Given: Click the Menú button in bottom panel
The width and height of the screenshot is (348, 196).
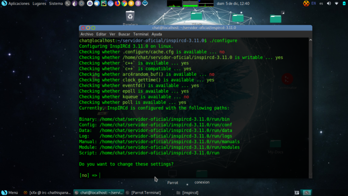Looking at the screenshot, I should [10, 192].
